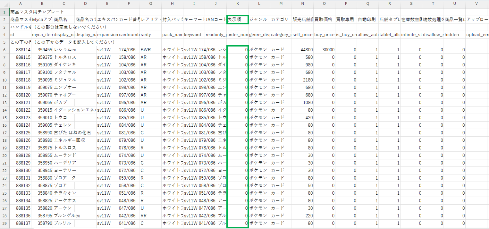The height and width of the screenshot is (229, 489).
Task: Select the レシラムex product name cell
Action: [64, 50]
